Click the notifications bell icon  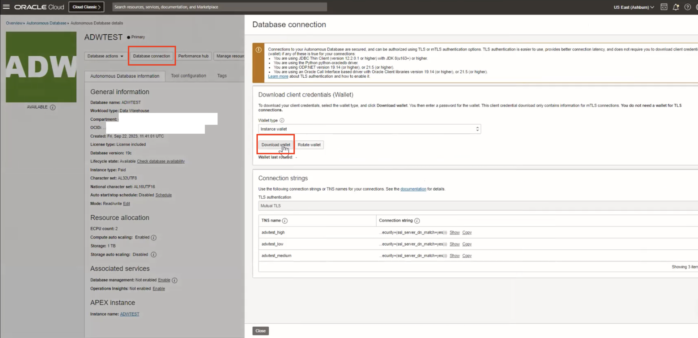click(x=676, y=7)
